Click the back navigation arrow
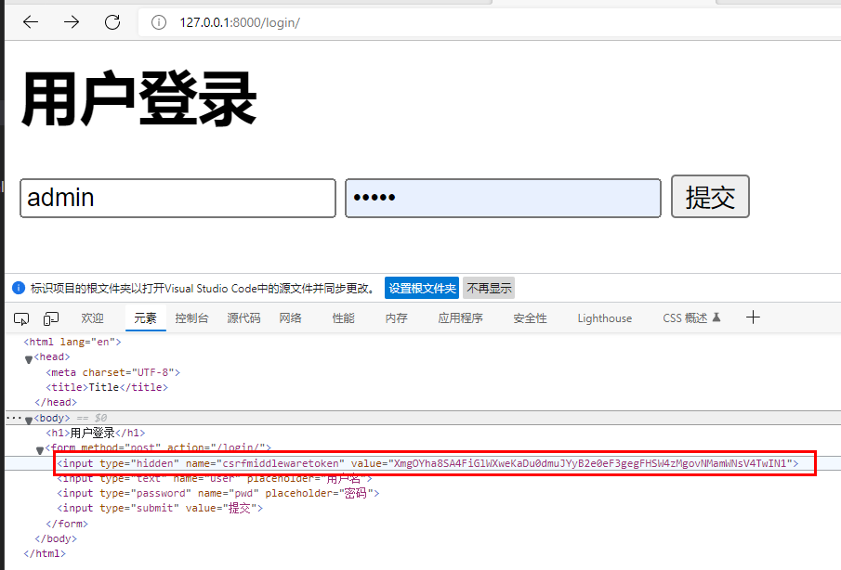Screen dimensions: 841x570 [30, 22]
